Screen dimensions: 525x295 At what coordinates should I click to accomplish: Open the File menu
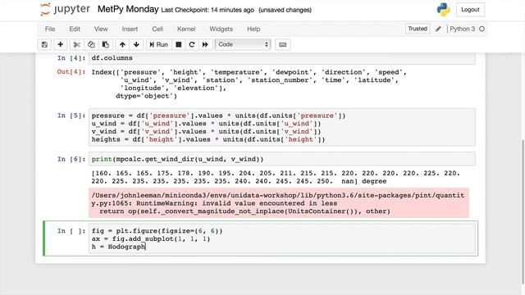[50, 29]
